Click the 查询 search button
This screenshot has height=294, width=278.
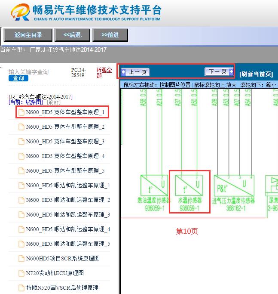[18, 78]
